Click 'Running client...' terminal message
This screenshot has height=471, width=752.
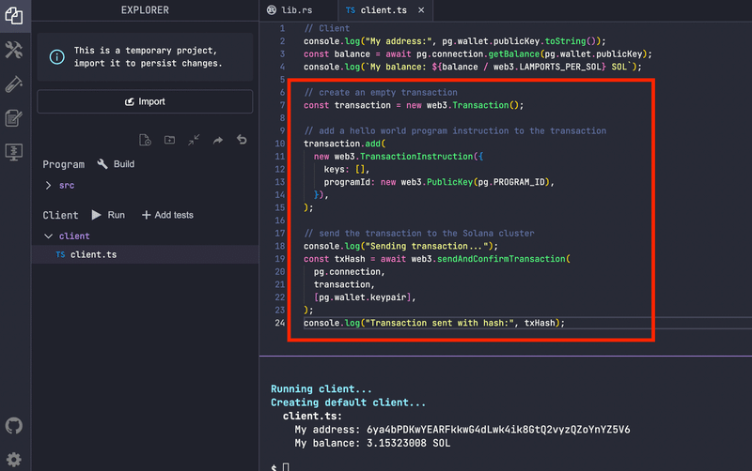(x=321, y=388)
